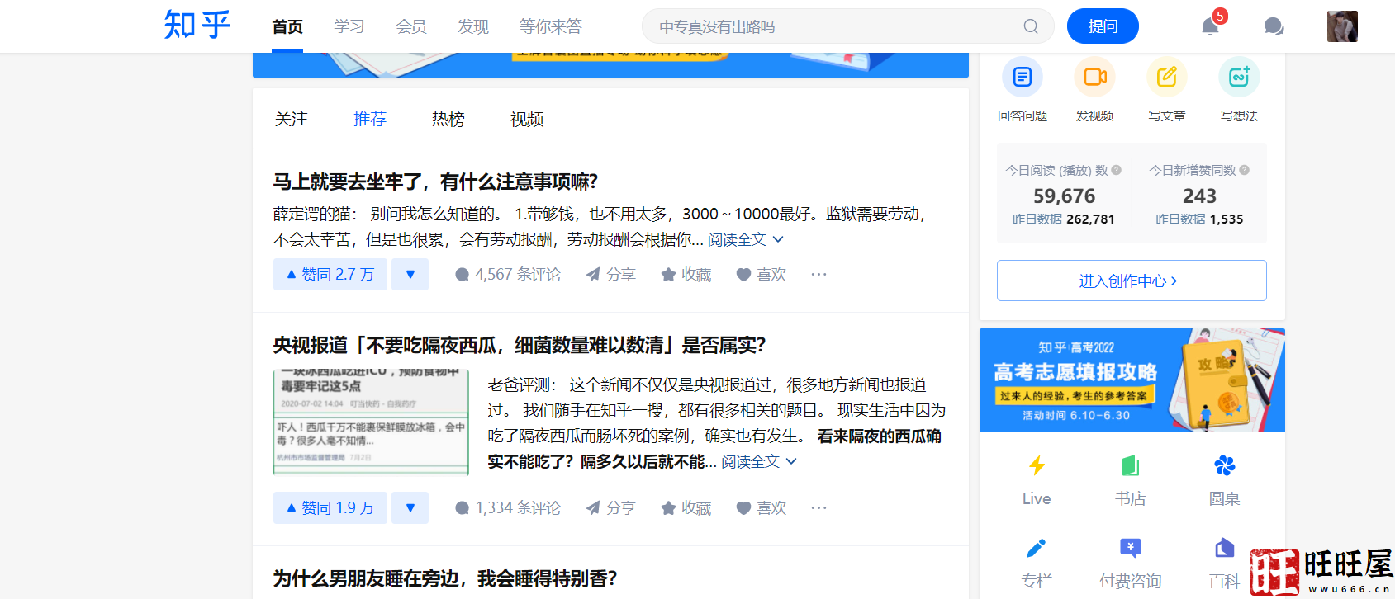
Task: Click help icon beside 今日新增赞同数
Action: click(1245, 170)
